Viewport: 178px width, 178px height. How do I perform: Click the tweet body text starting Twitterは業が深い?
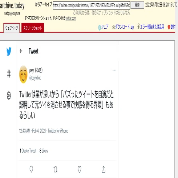[x=66, y=105]
